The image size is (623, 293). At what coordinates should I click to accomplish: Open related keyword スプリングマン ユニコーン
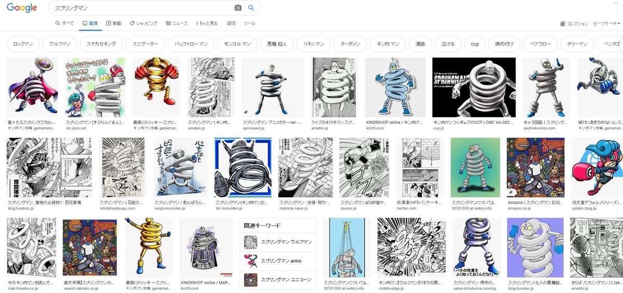(x=278, y=280)
